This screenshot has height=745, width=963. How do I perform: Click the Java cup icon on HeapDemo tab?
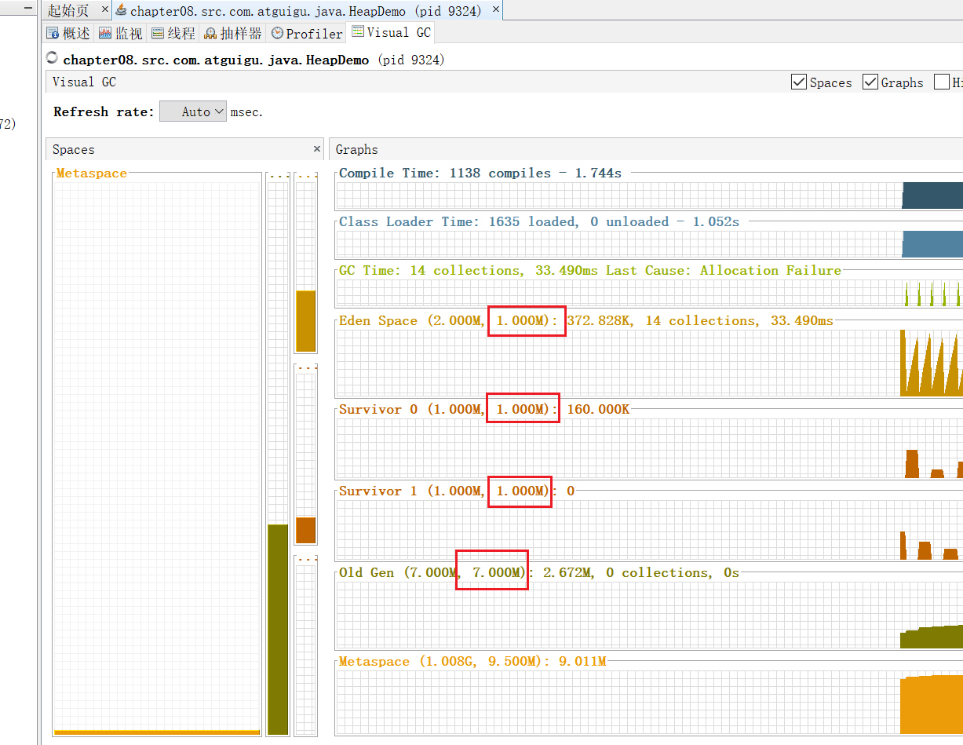click(121, 10)
